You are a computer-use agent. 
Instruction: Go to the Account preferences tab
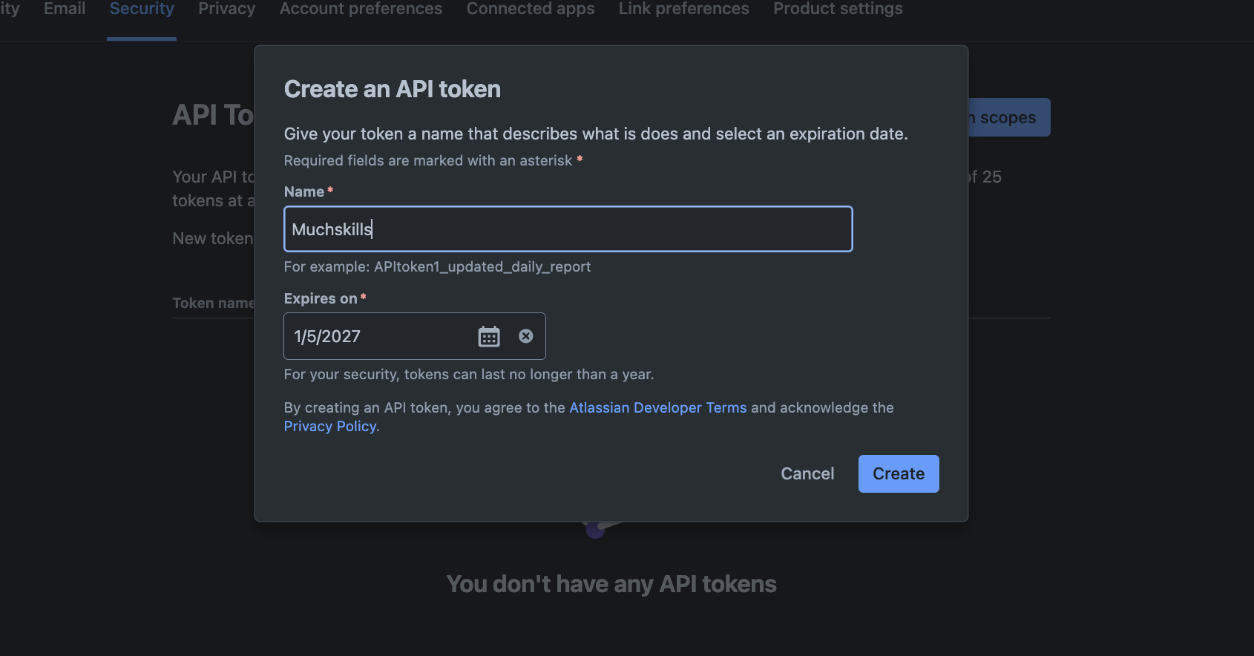361,9
